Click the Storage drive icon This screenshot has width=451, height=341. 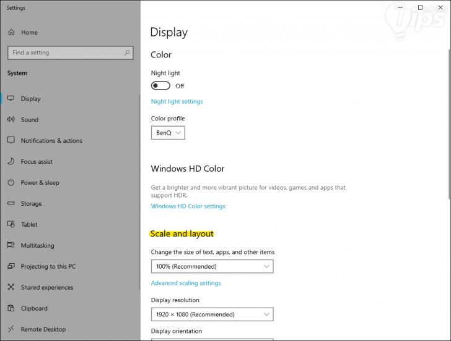[11, 204]
